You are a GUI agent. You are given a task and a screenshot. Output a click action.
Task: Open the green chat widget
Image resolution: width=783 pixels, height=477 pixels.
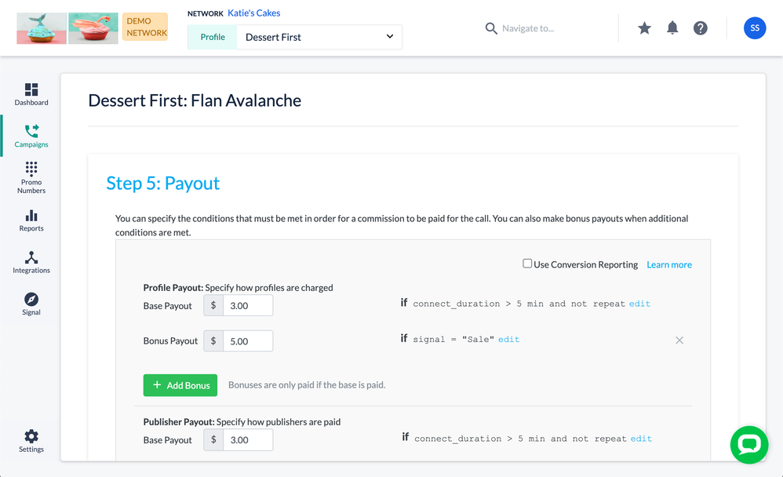tap(748, 445)
